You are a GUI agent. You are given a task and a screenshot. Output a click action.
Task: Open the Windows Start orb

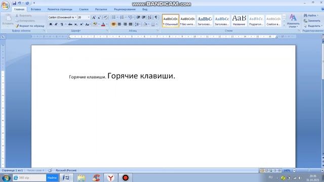click(x=6, y=177)
